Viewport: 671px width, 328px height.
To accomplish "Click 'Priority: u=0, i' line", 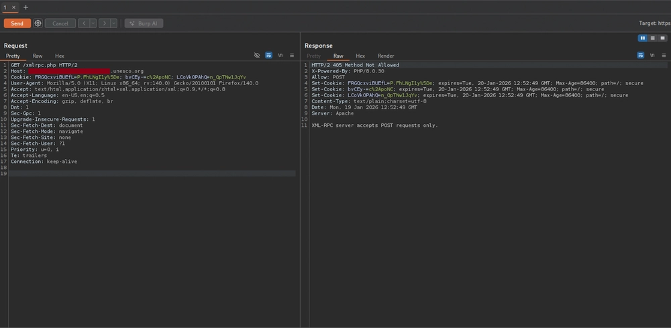I will click(x=35, y=150).
